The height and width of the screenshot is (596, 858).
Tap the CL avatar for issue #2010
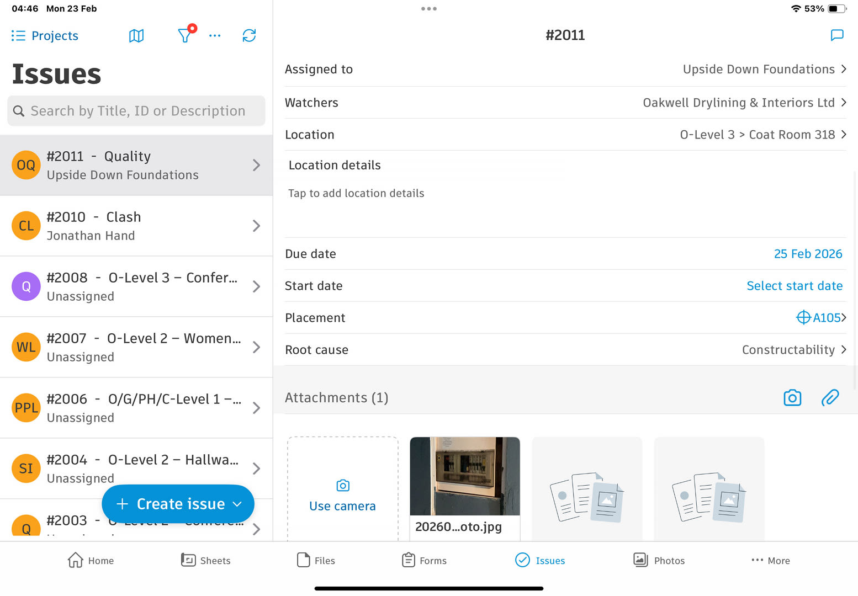(26, 226)
